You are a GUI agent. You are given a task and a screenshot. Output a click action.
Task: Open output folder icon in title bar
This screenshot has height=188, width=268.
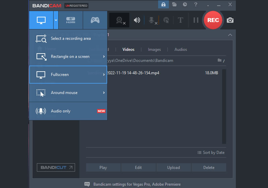[174, 4]
